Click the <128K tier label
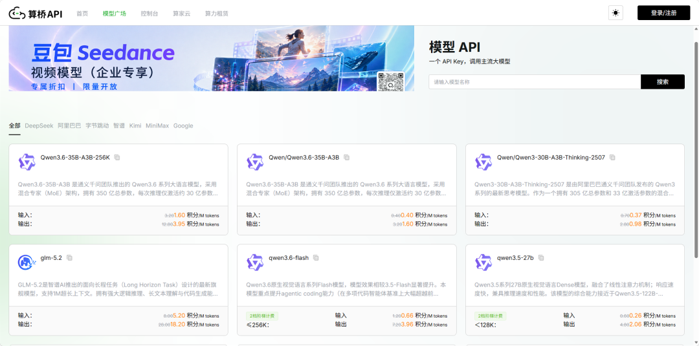Screen dimensions: 699x346 (x=485, y=325)
